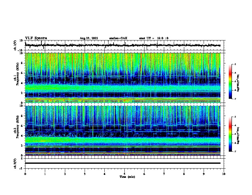
Task: Click time axis tick label "2"
Action: [65, 174]
